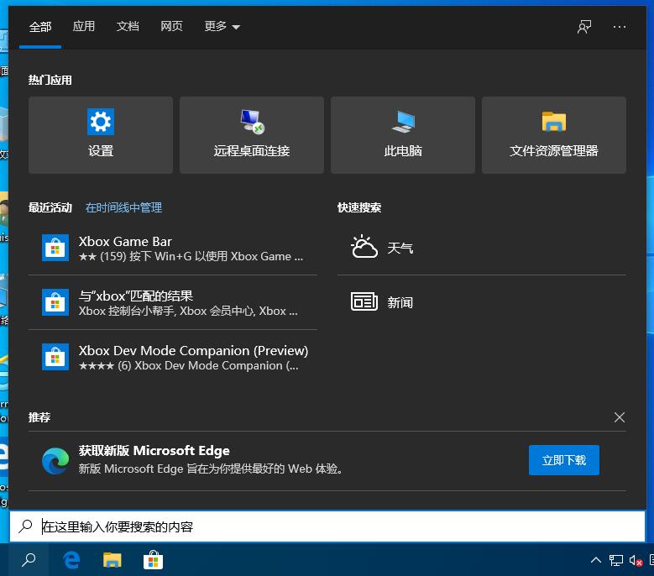Click the search input box

point(336,526)
